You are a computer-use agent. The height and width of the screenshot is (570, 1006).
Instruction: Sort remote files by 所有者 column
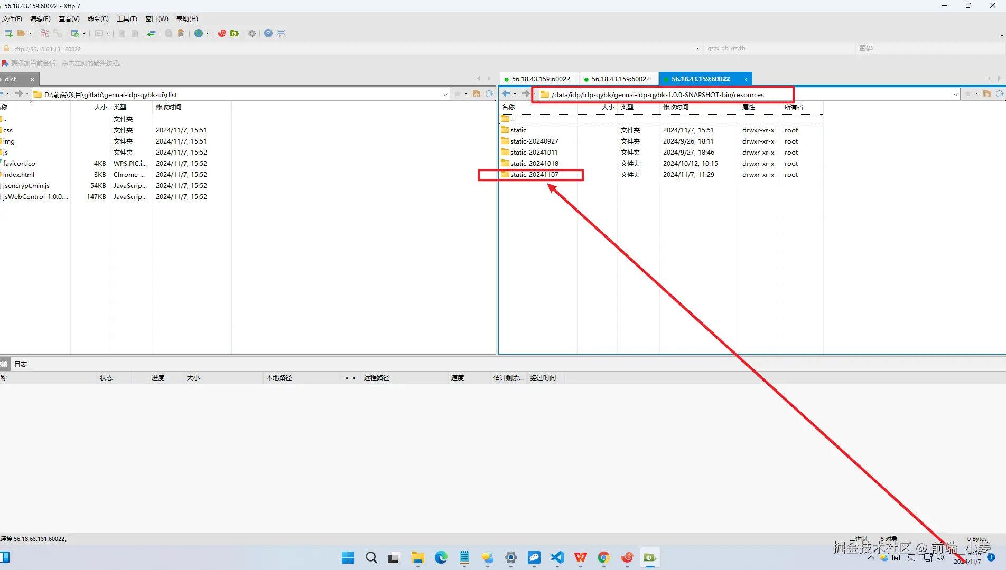click(x=802, y=107)
